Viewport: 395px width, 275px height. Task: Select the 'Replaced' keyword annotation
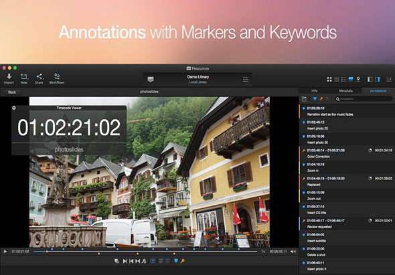347,181
